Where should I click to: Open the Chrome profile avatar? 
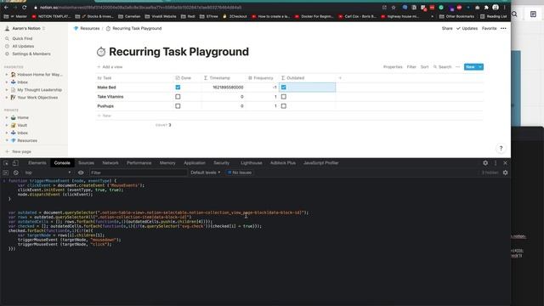(496, 8)
